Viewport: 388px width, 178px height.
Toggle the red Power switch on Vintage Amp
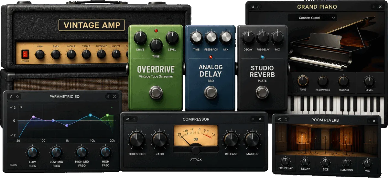[25, 54]
